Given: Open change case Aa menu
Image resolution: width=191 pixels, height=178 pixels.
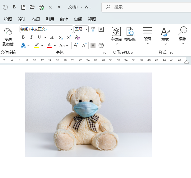Looking at the screenshot, I should [63, 45].
